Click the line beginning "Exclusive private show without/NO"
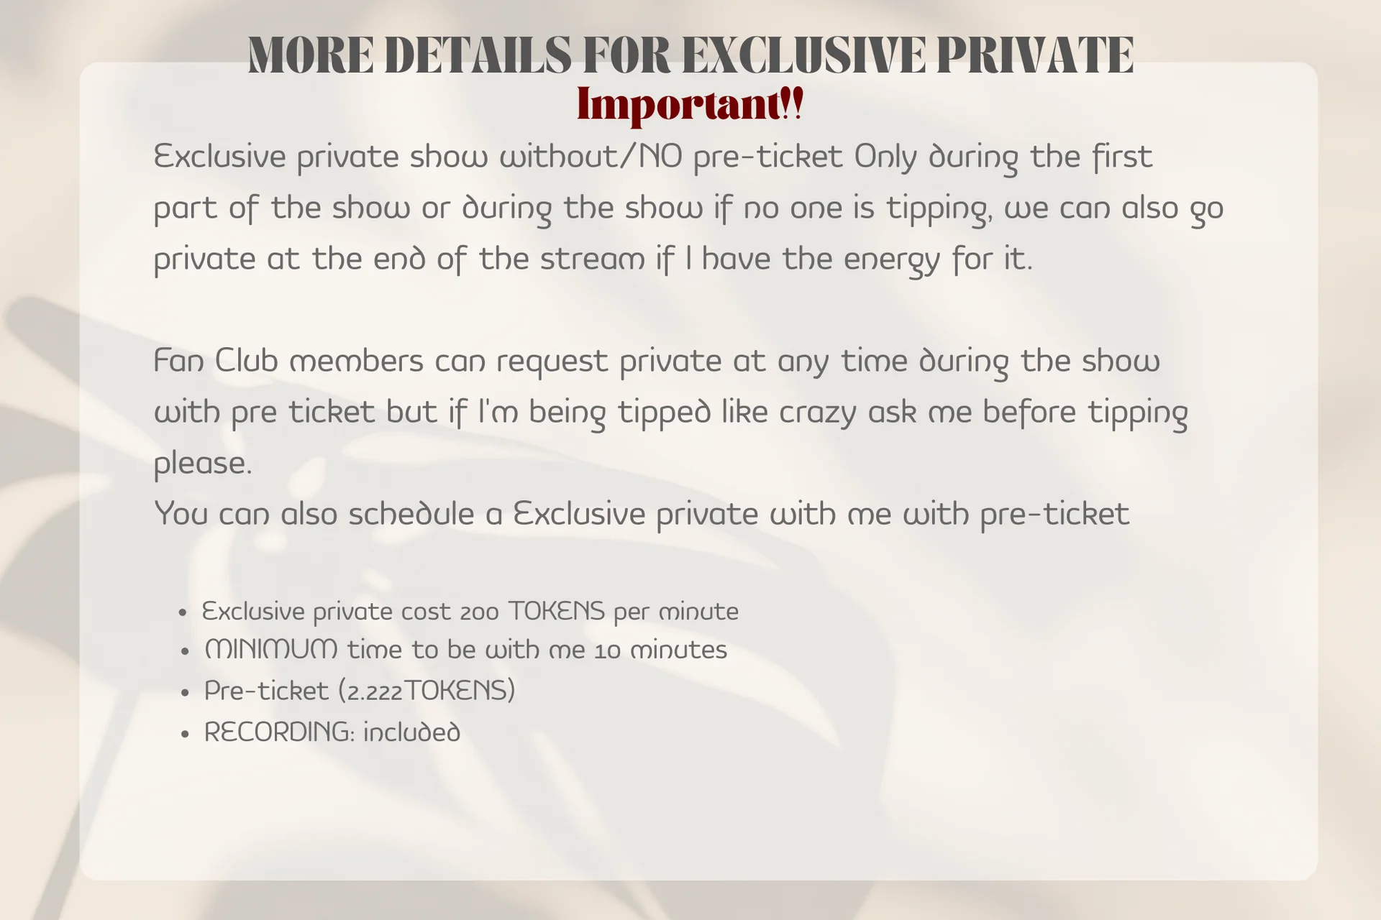The width and height of the screenshot is (1381, 920). pos(652,157)
